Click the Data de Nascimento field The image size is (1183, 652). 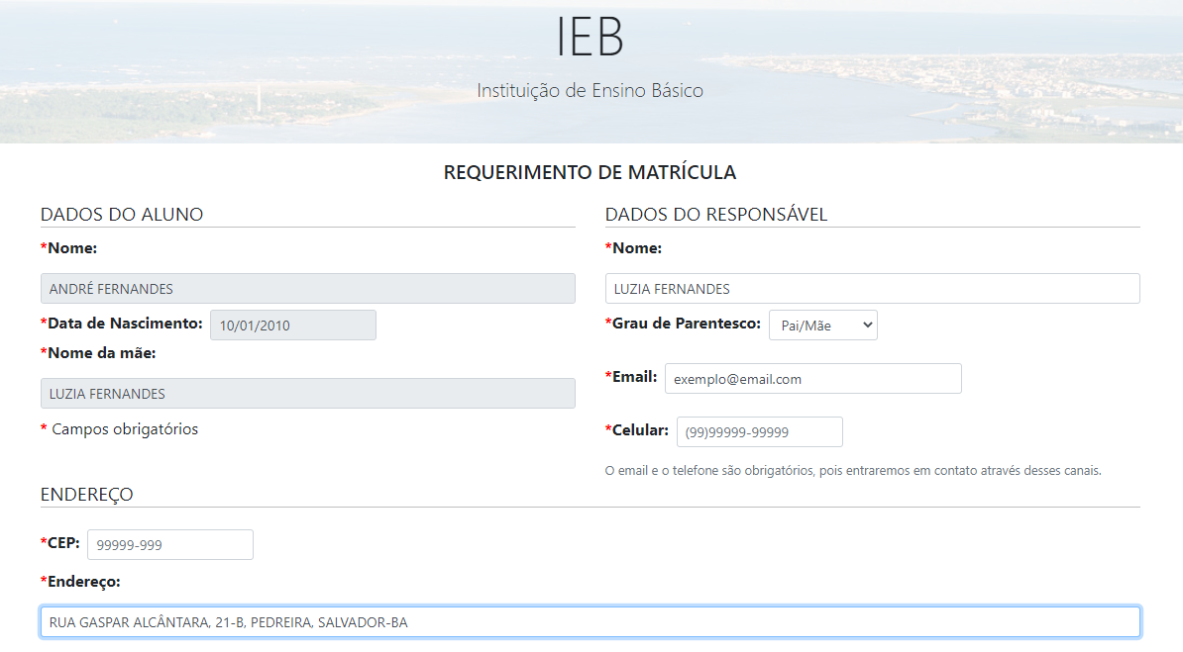292,325
